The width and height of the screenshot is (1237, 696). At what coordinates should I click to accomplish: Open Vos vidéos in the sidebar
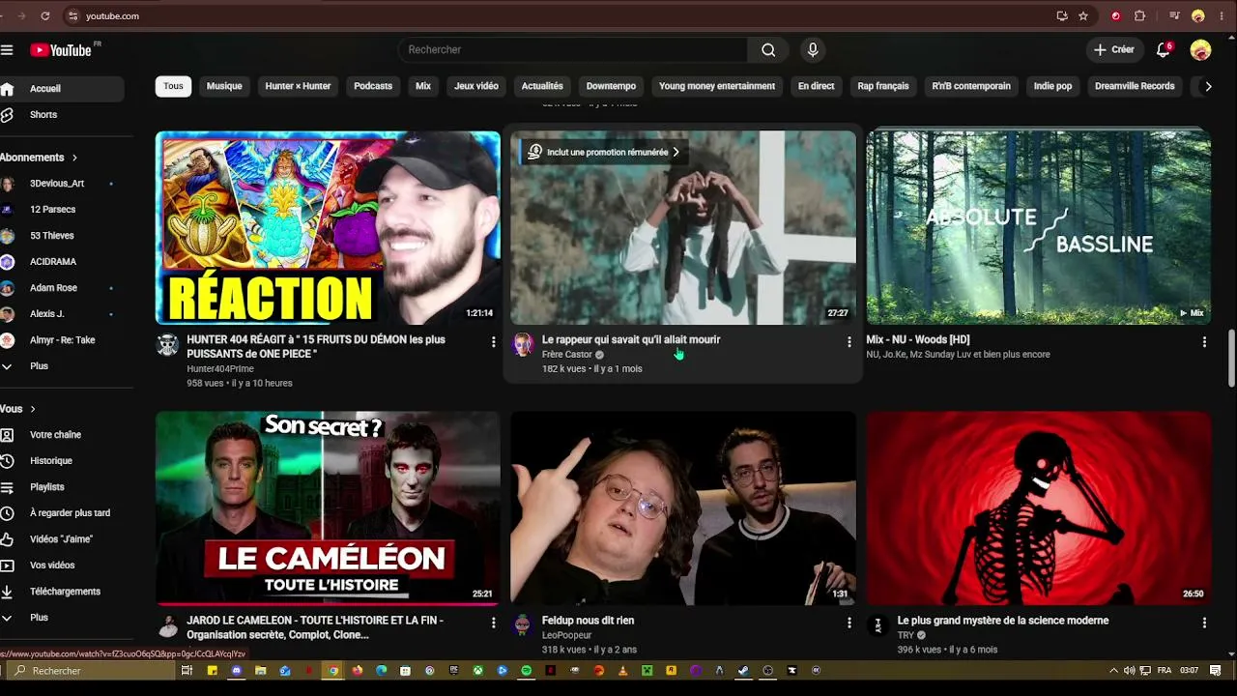point(62,565)
